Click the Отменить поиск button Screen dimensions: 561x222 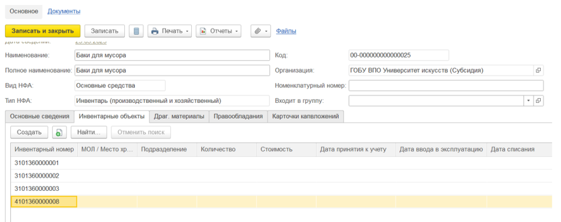coord(141,132)
